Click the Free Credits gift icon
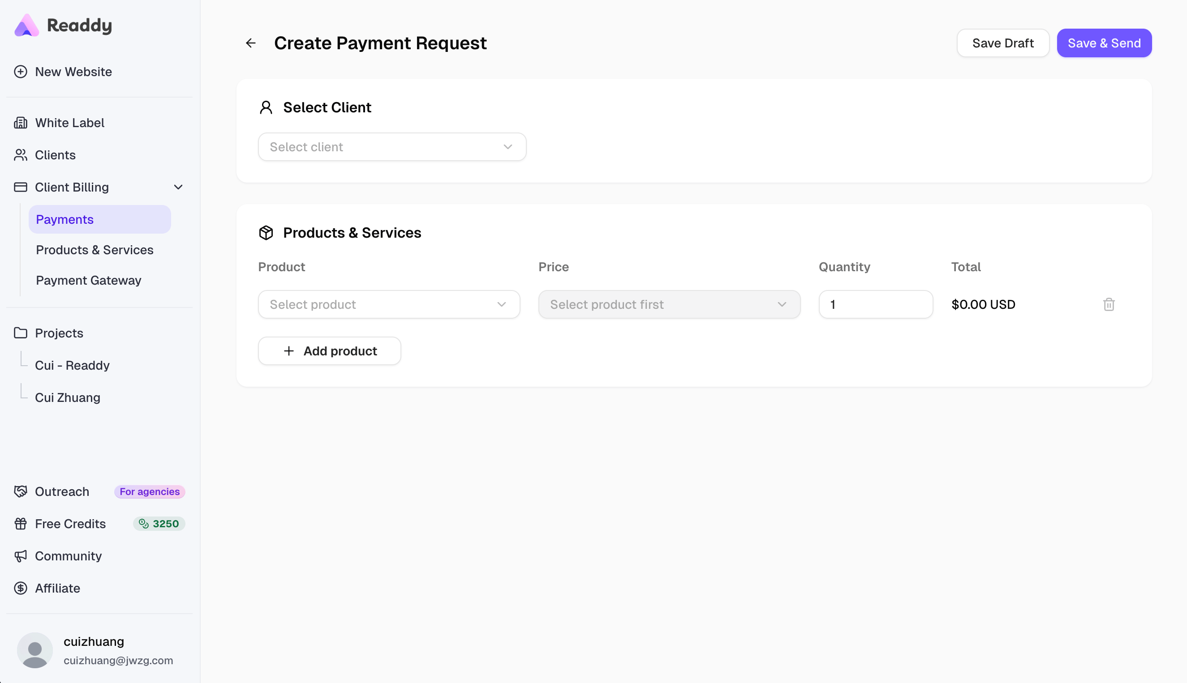This screenshot has width=1187, height=683. [21, 524]
